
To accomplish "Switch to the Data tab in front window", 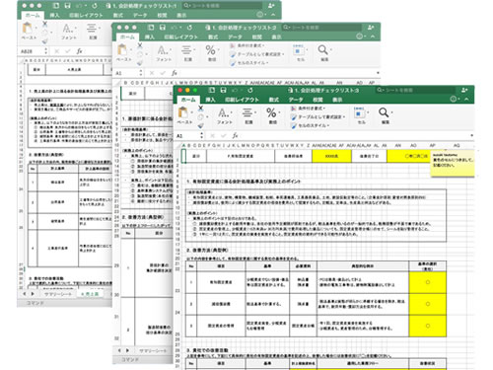I will tap(296, 100).
